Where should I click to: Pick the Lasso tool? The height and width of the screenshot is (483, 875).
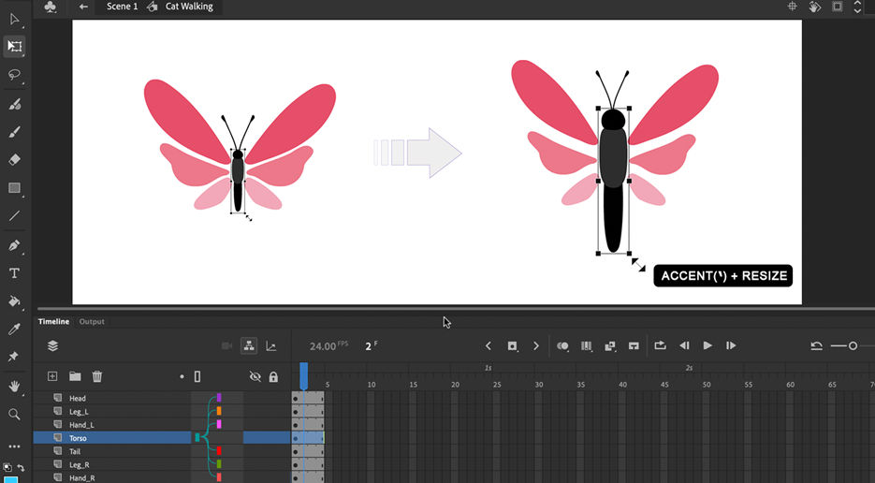tap(15, 75)
